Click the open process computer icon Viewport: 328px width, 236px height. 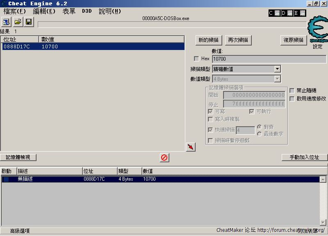pyautogui.click(x=7, y=22)
